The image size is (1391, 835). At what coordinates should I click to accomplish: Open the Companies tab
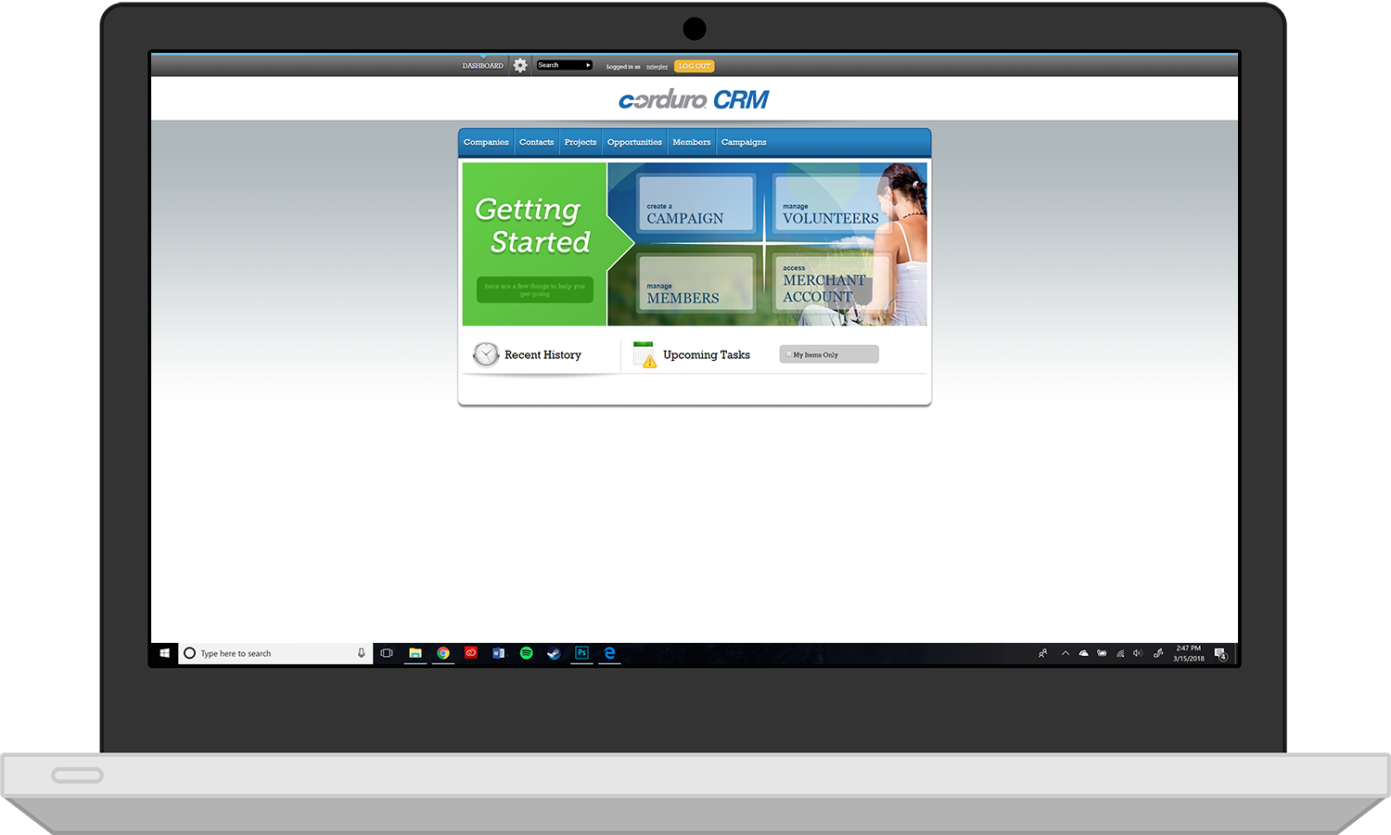486,142
